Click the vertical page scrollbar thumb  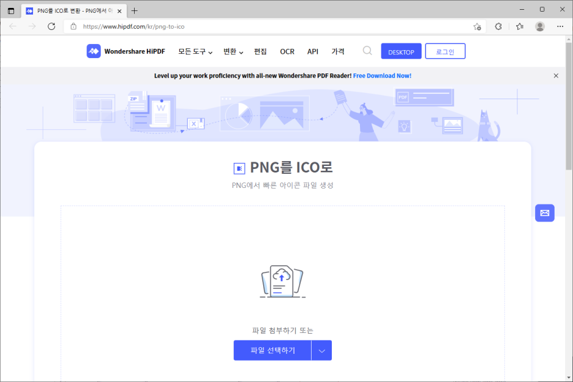(569, 106)
